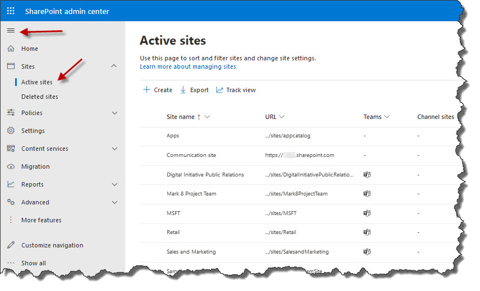Viewport: 480px width, 291px height.
Task: Click Teams icon in Mark 8 Project Team row
Action: pyautogui.click(x=367, y=193)
